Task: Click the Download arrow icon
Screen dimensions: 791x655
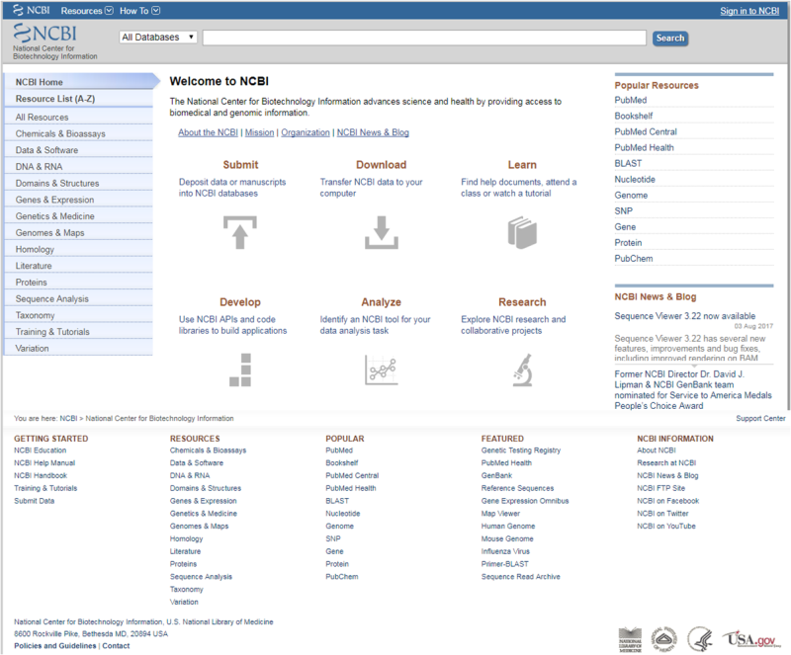Action: click(x=382, y=232)
